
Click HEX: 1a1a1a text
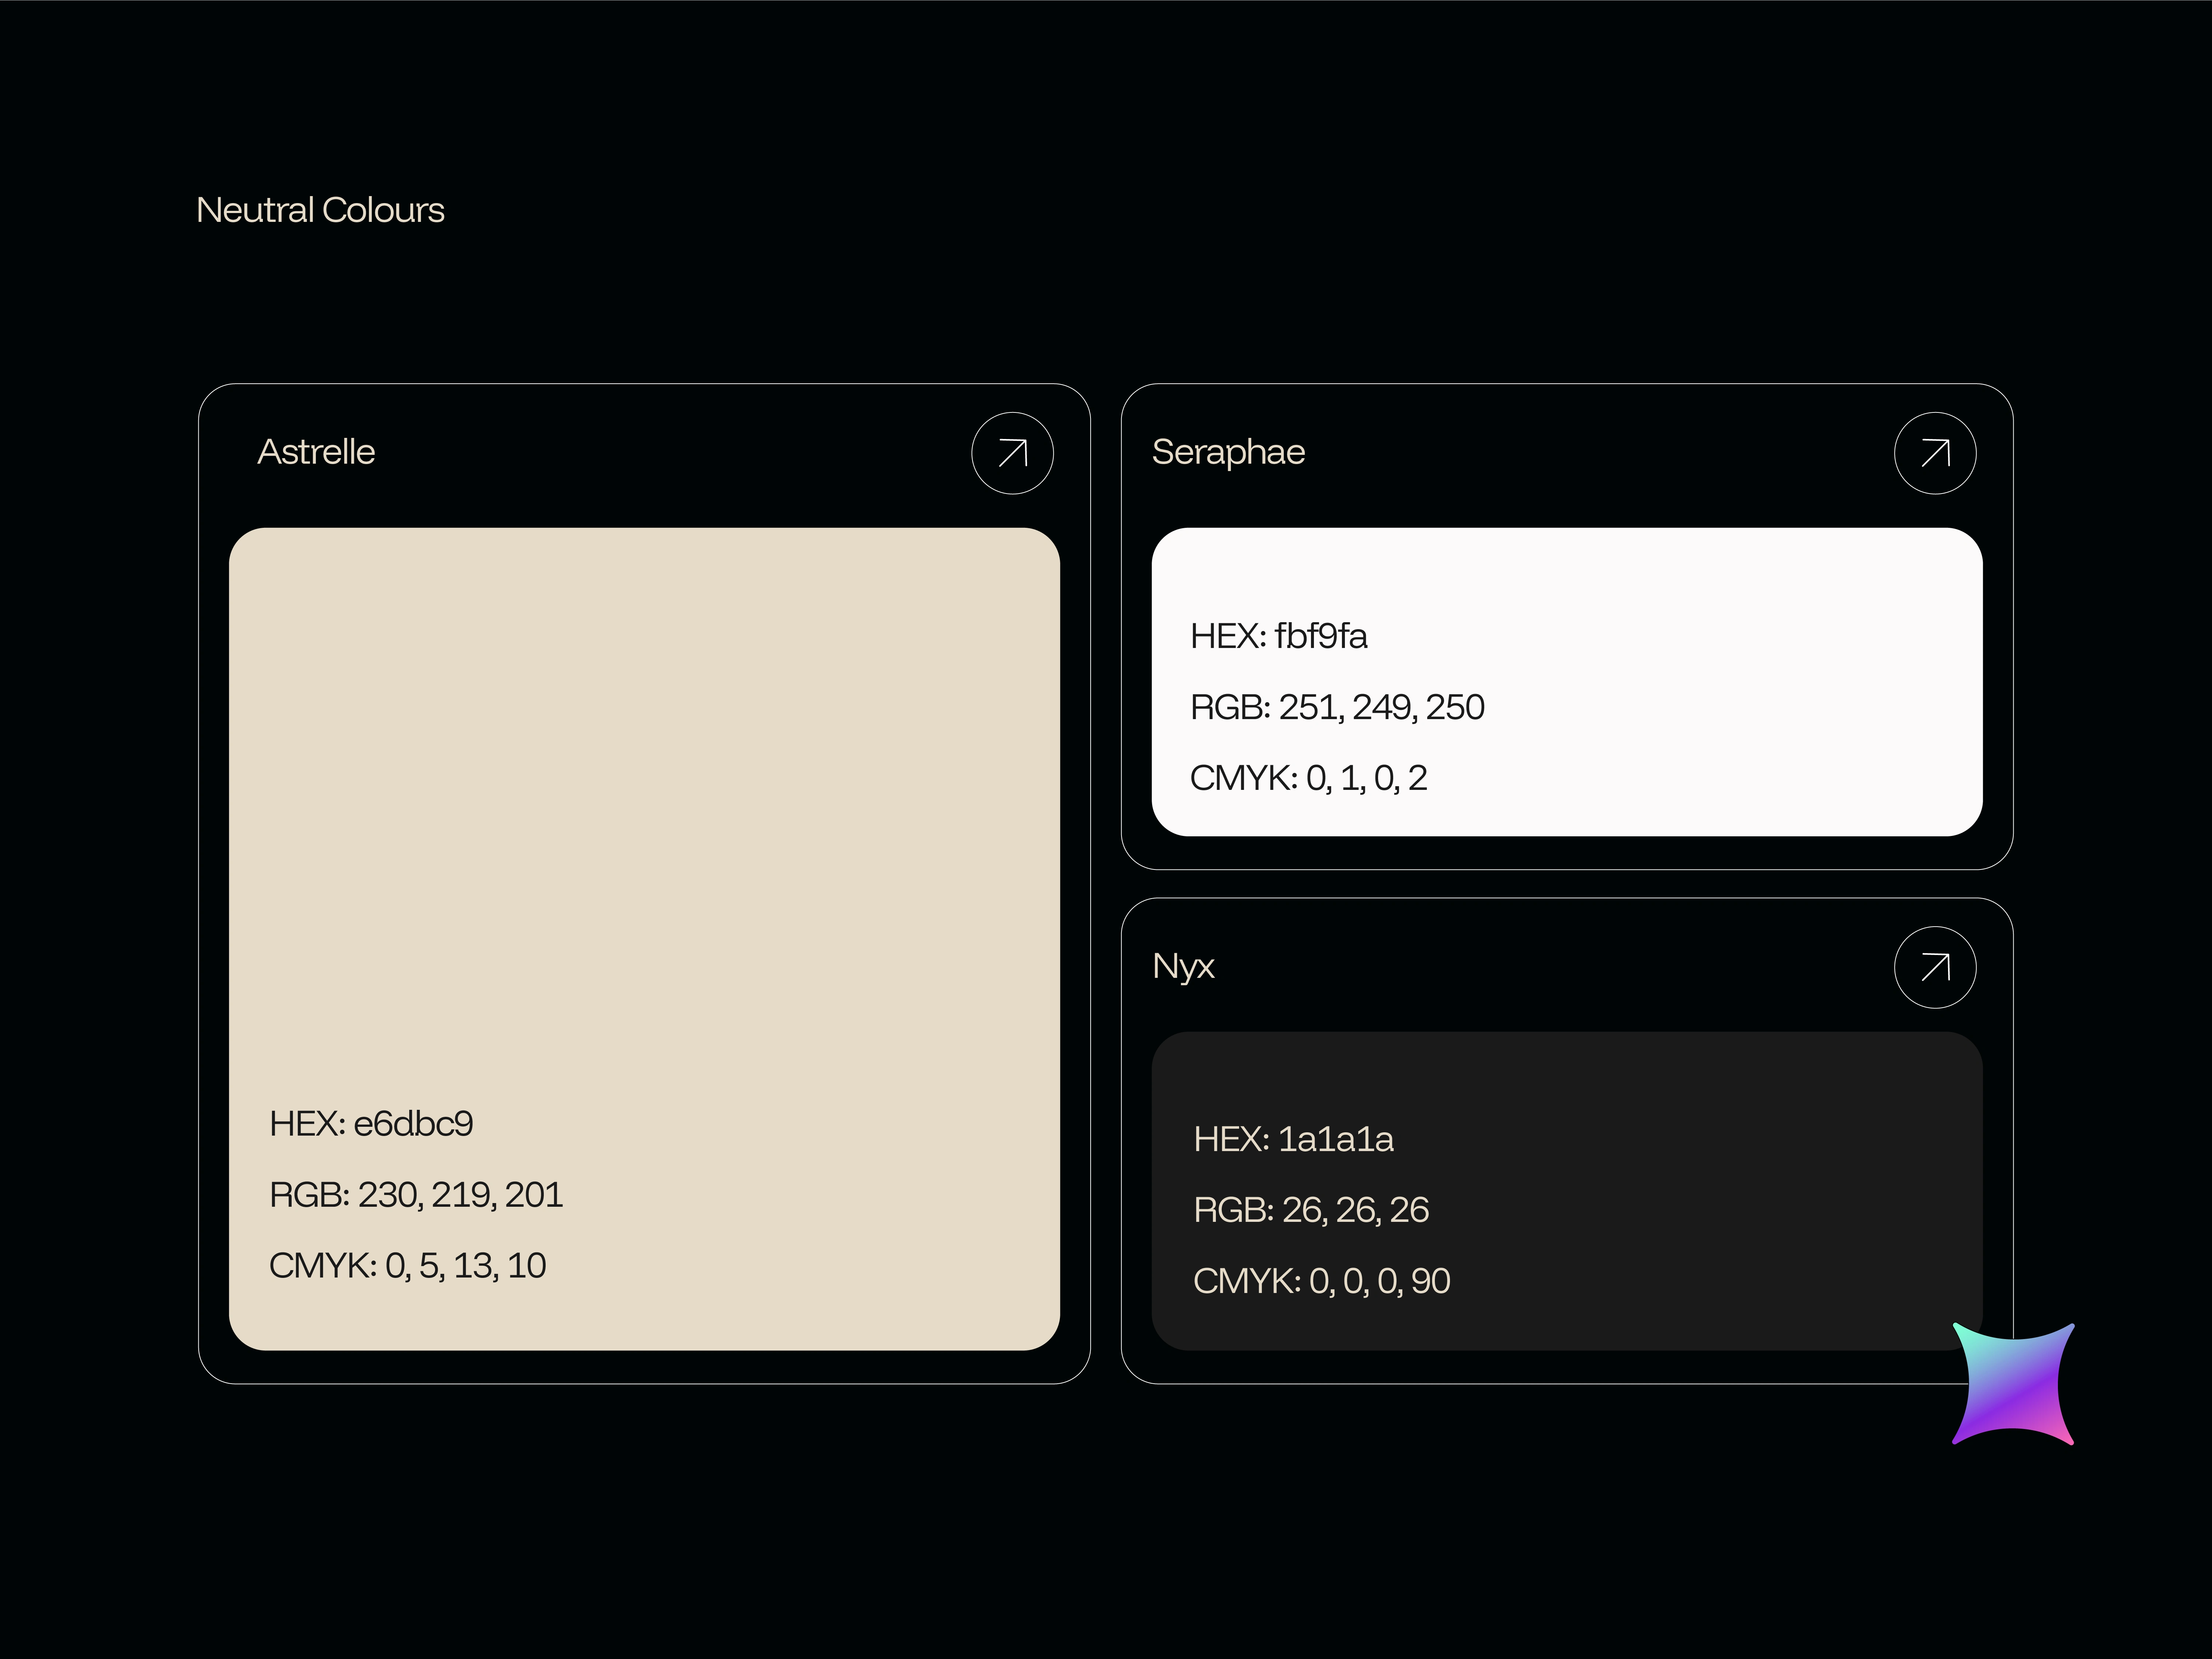(1293, 1139)
